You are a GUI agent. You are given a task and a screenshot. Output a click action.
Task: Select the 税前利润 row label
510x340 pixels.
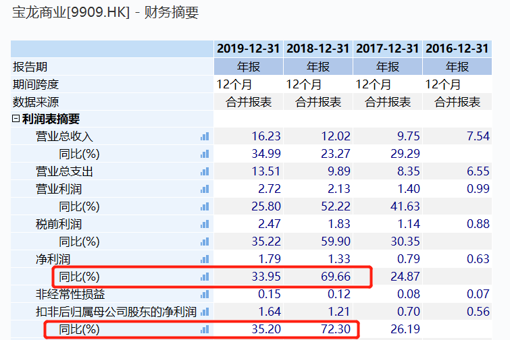(59, 224)
